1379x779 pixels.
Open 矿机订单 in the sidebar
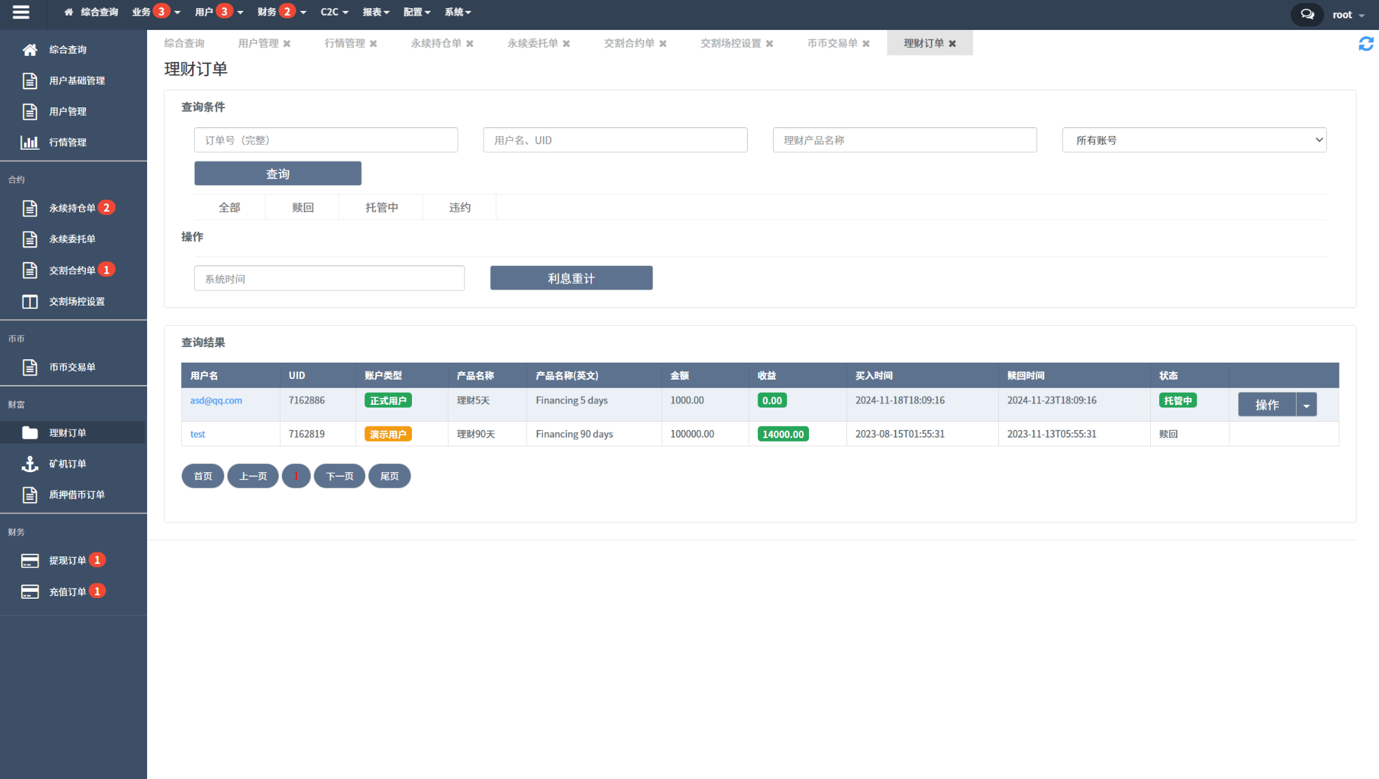pos(67,464)
